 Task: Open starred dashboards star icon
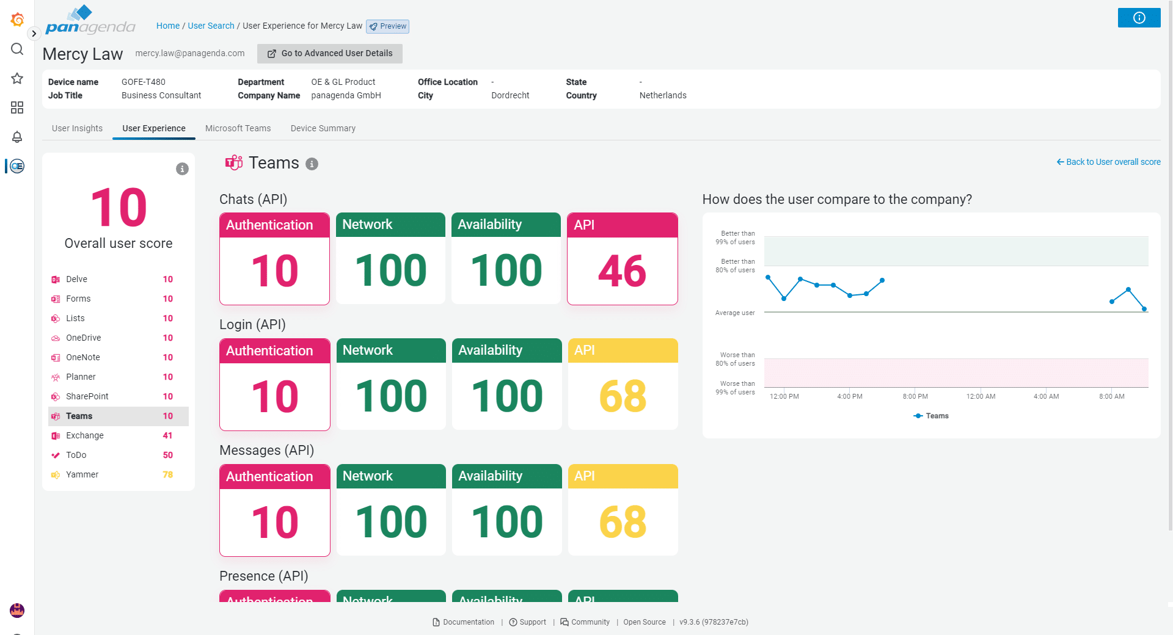point(17,78)
